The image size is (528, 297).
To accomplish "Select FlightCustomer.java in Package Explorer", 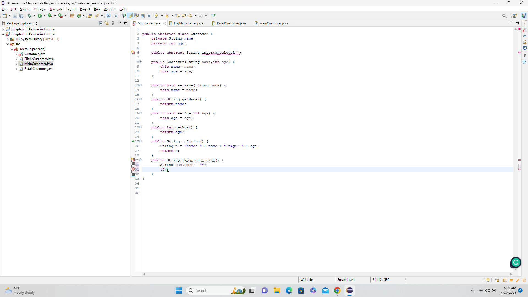I will click(39, 59).
